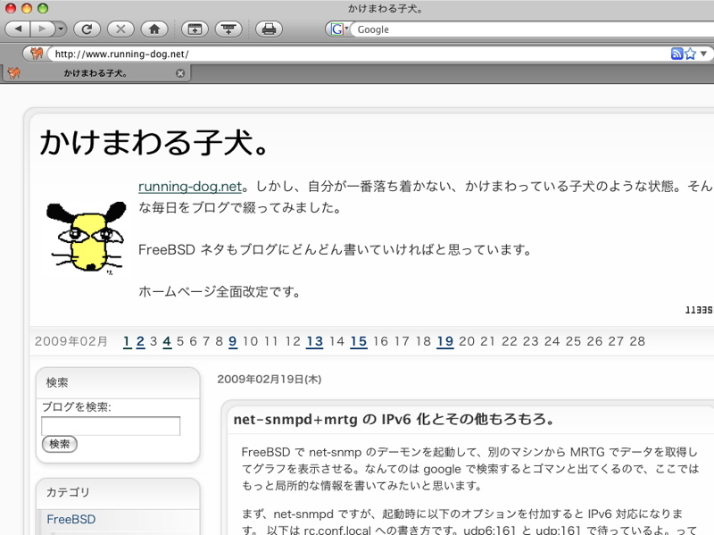Print the page with the printer button

click(270, 29)
